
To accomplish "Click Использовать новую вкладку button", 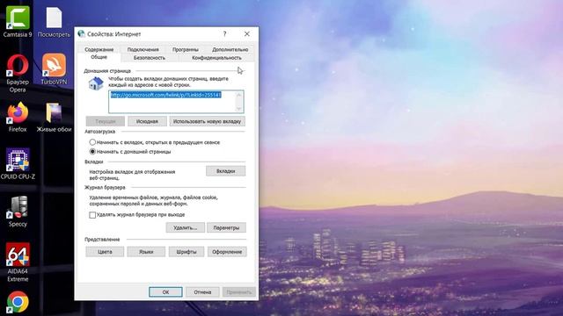I will point(208,121).
